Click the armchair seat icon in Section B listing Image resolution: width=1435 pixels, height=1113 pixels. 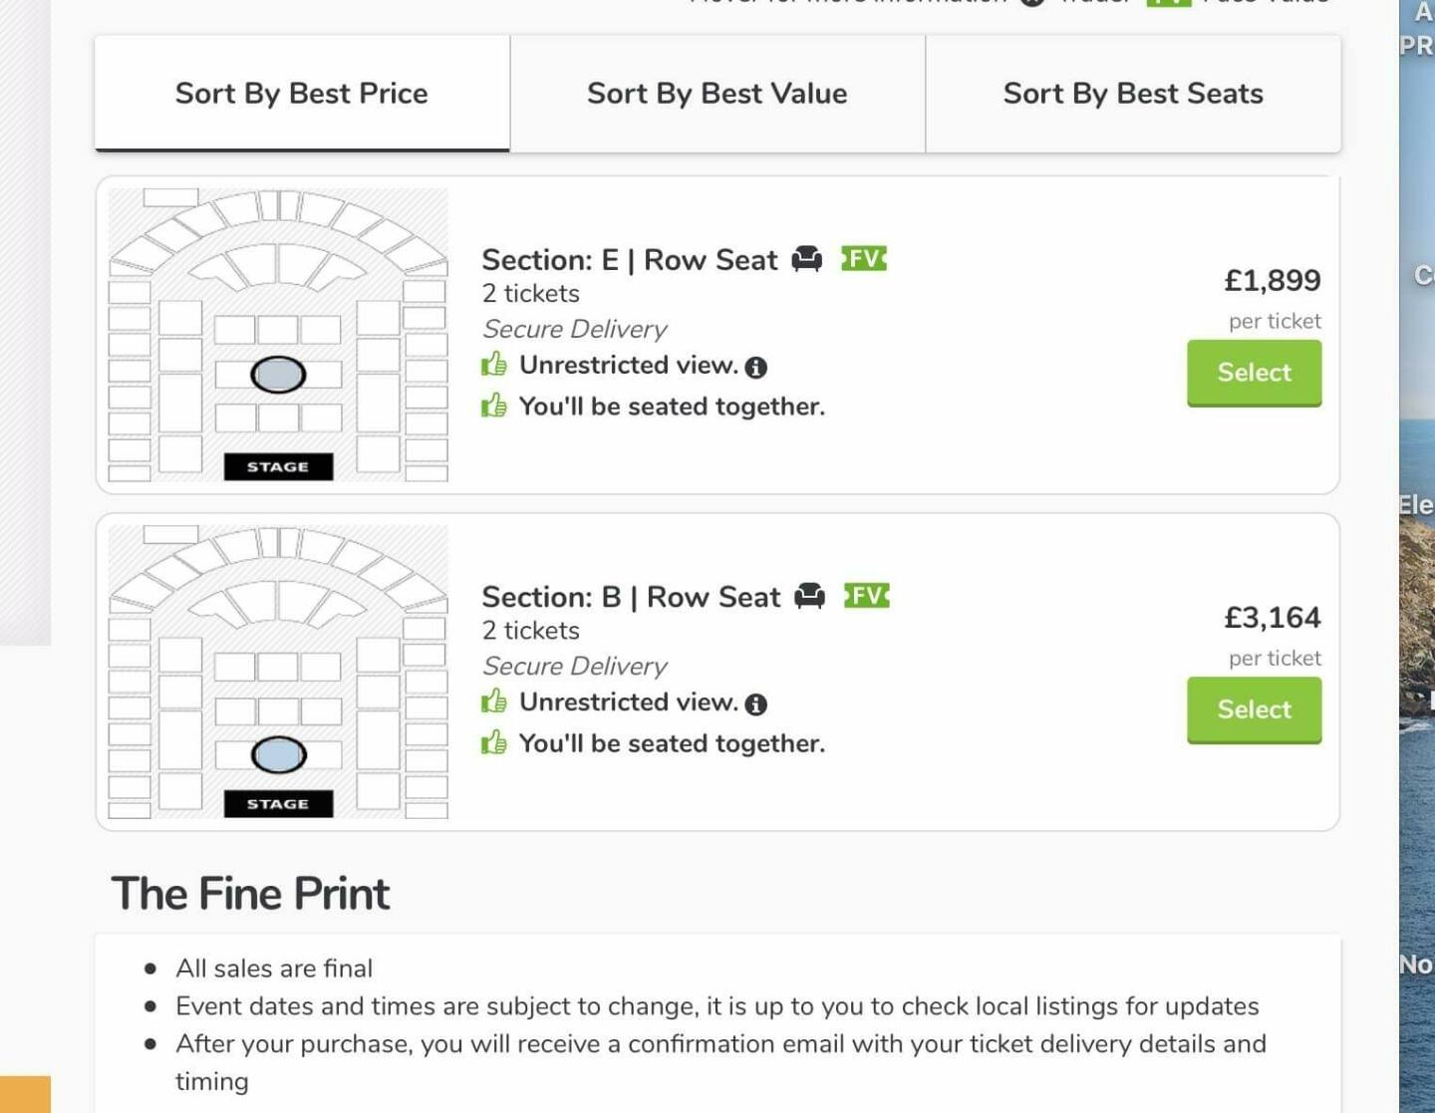click(810, 596)
